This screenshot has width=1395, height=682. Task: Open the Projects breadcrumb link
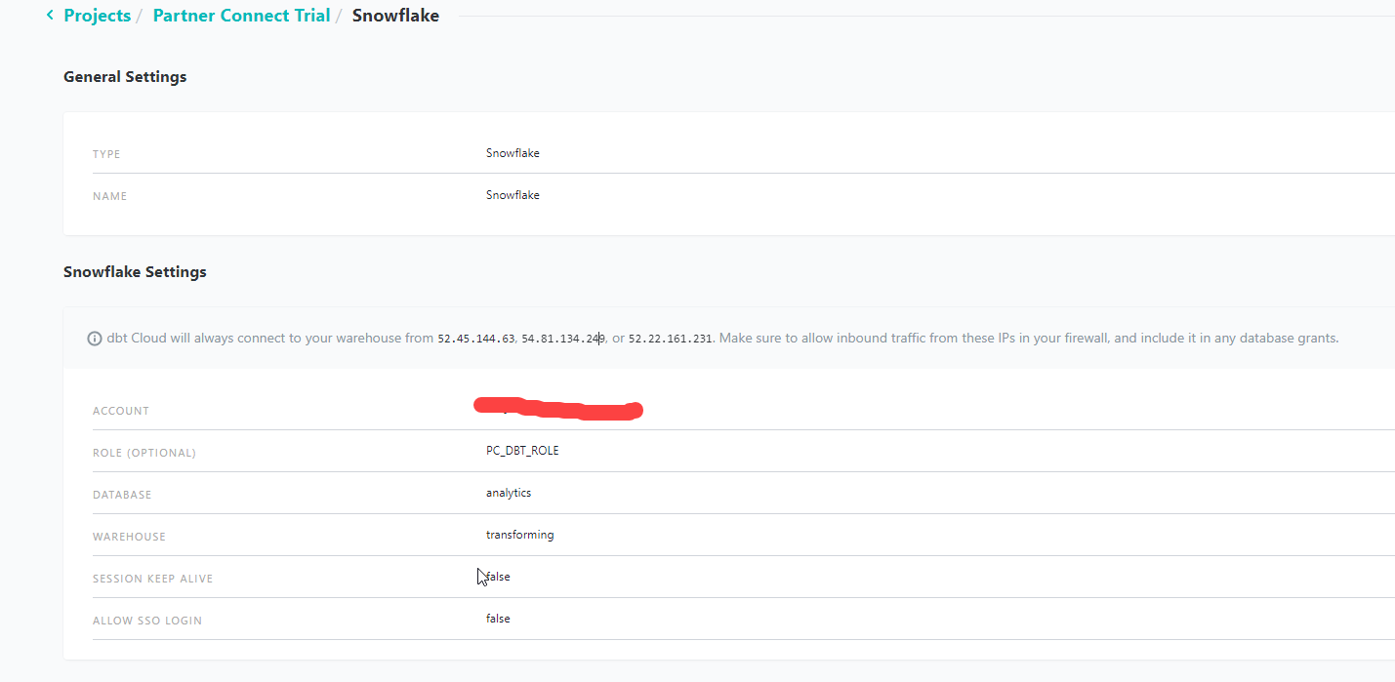pyautogui.click(x=97, y=16)
